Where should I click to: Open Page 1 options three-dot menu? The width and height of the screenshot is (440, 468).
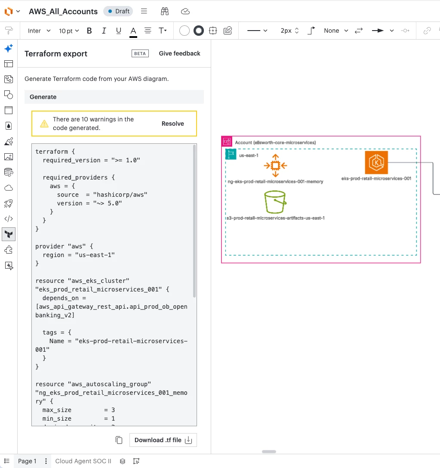[46, 461]
